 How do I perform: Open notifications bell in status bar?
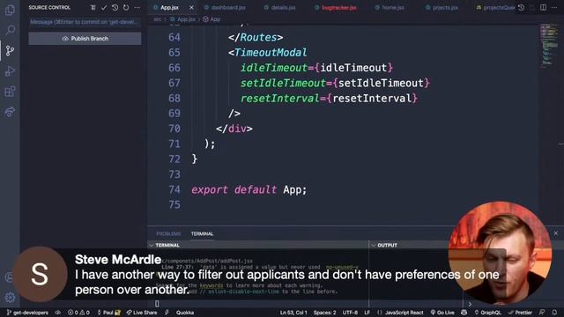(554, 313)
